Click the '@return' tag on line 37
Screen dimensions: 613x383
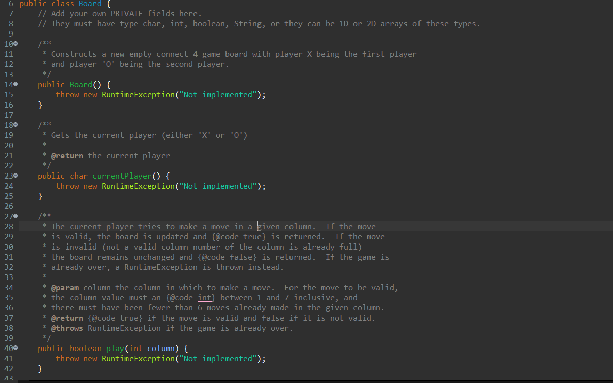67,318
